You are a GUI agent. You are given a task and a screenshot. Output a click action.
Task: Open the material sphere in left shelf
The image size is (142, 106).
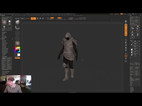17,44
